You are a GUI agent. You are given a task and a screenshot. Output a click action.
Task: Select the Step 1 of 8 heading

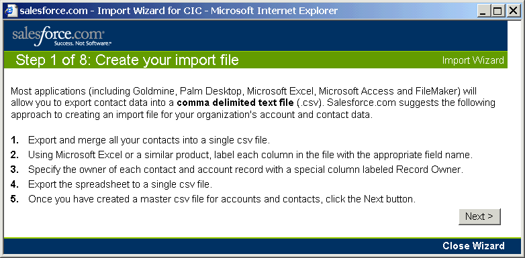coord(128,60)
